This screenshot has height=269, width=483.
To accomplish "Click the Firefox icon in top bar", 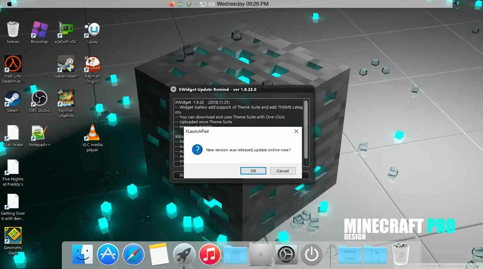I will (x=171, y=4).
